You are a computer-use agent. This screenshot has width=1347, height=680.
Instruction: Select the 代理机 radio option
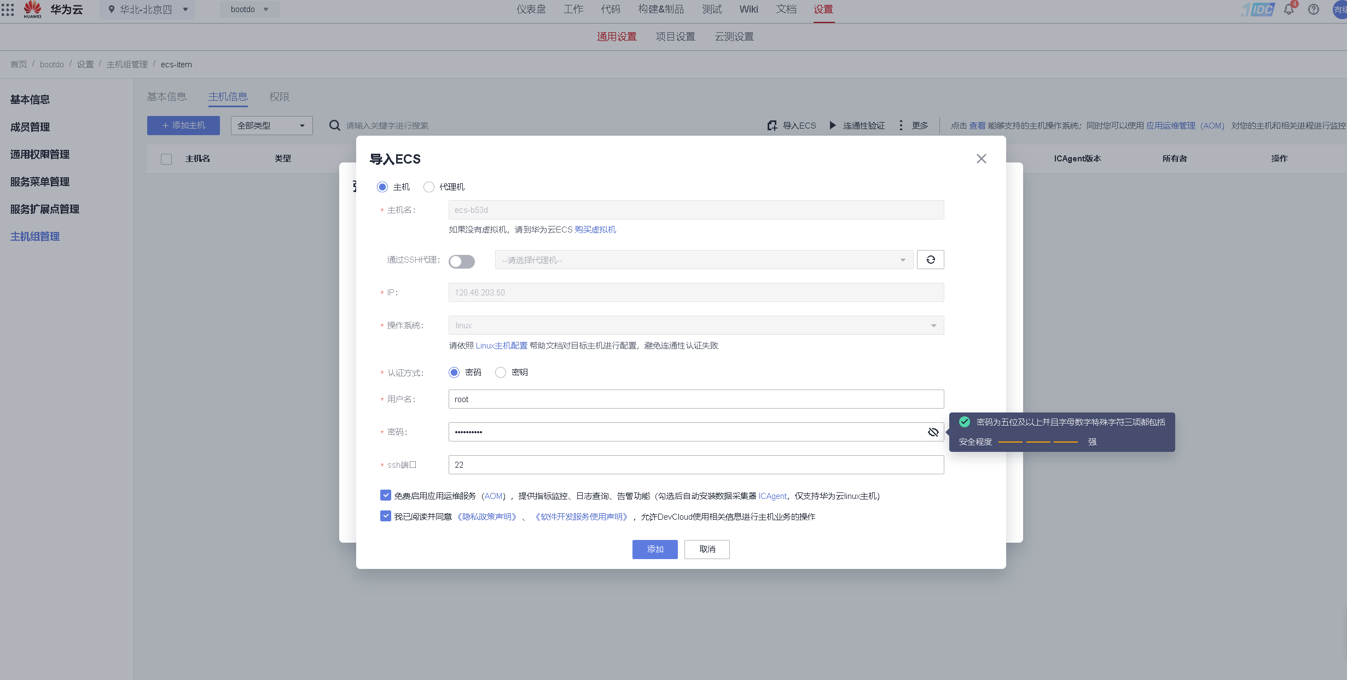click(429, 187)
